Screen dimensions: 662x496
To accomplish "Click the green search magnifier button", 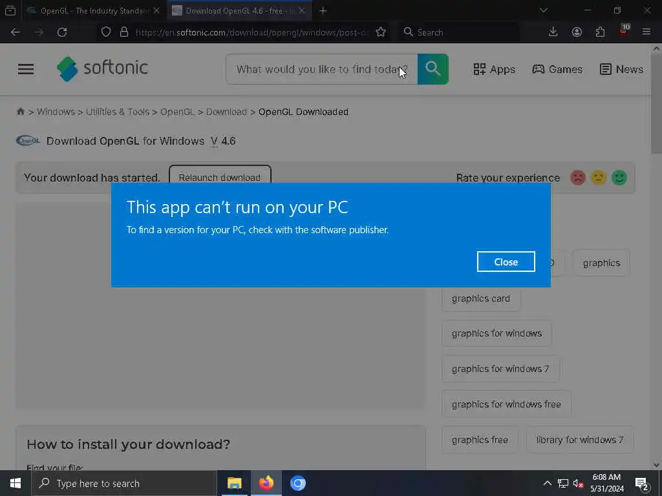I will [x=432, y=68].
